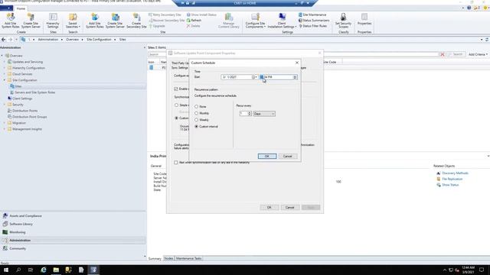
Task: Click Add Site System Roles in Site group
Action: tap(95, 21)
